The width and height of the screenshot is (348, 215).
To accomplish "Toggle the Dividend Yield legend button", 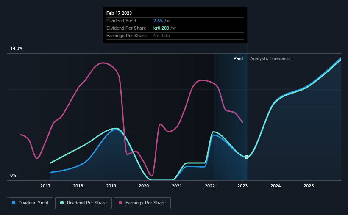I will coord(30,203).
